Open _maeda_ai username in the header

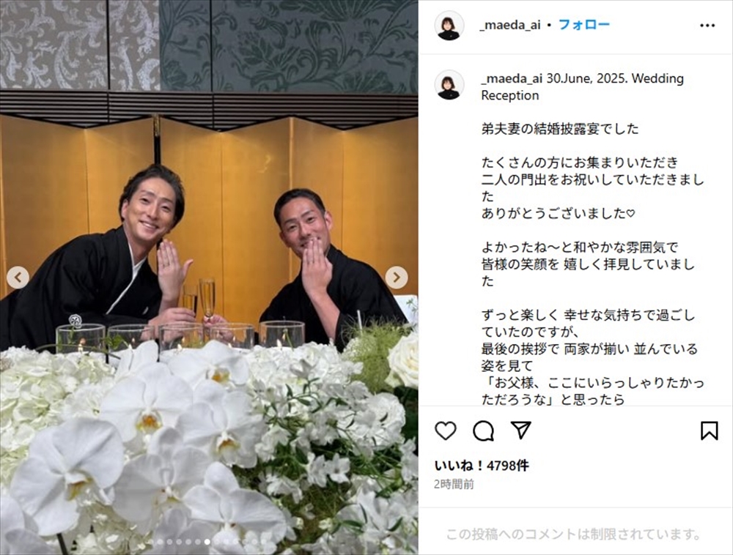tap(510, 25)
